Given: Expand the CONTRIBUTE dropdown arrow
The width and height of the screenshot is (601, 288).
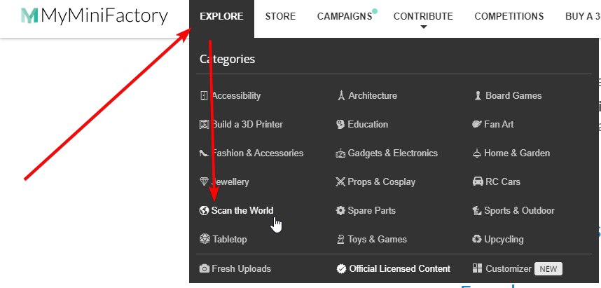Looking at the screenshot, I should 424,27.
